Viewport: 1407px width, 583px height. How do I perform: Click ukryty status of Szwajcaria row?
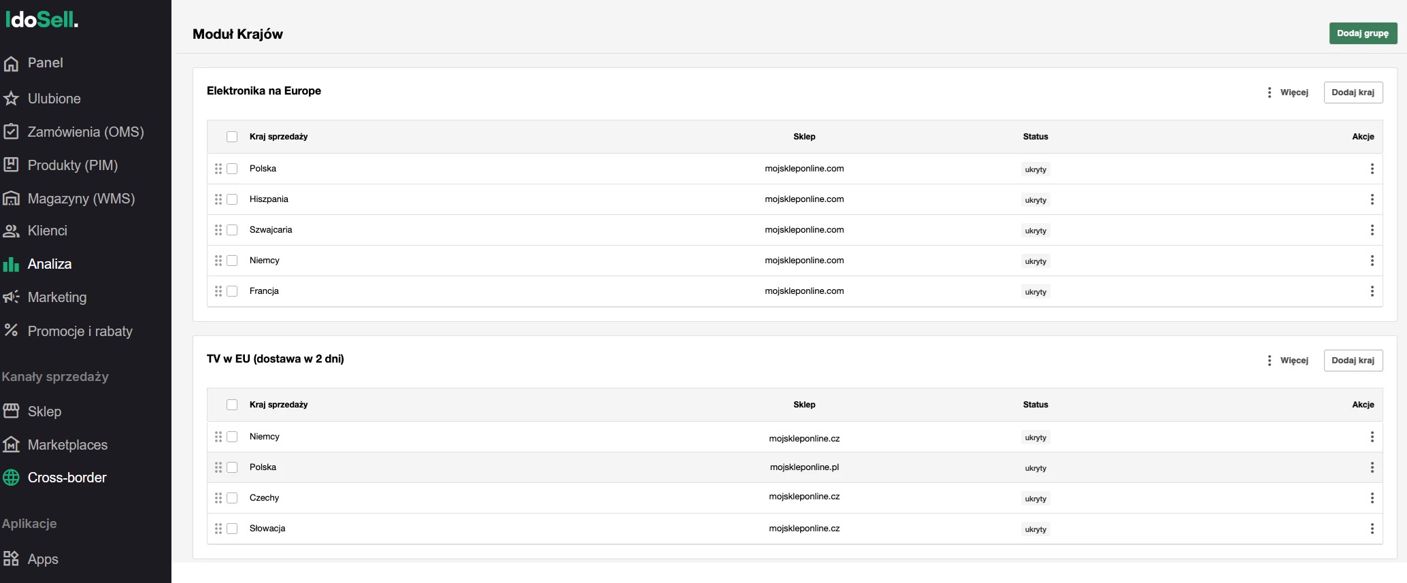(x=1036, y=231)
